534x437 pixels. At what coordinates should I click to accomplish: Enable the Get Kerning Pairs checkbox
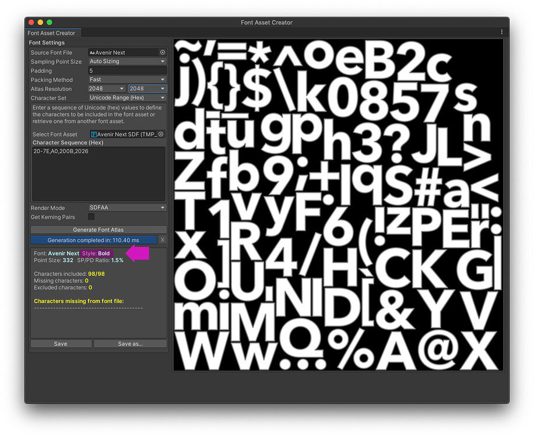tap(92, 216)
